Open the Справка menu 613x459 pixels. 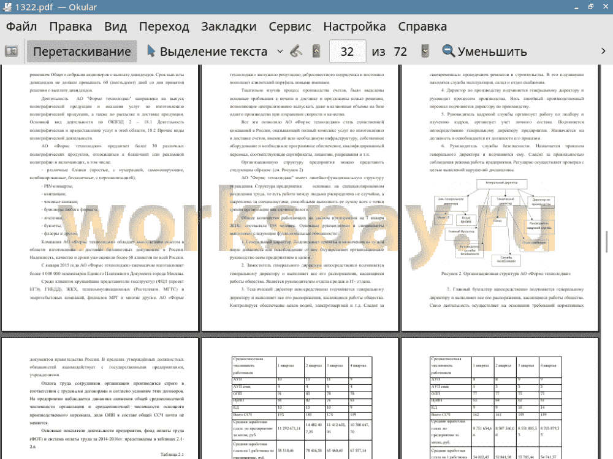click(x=422, y=26)
